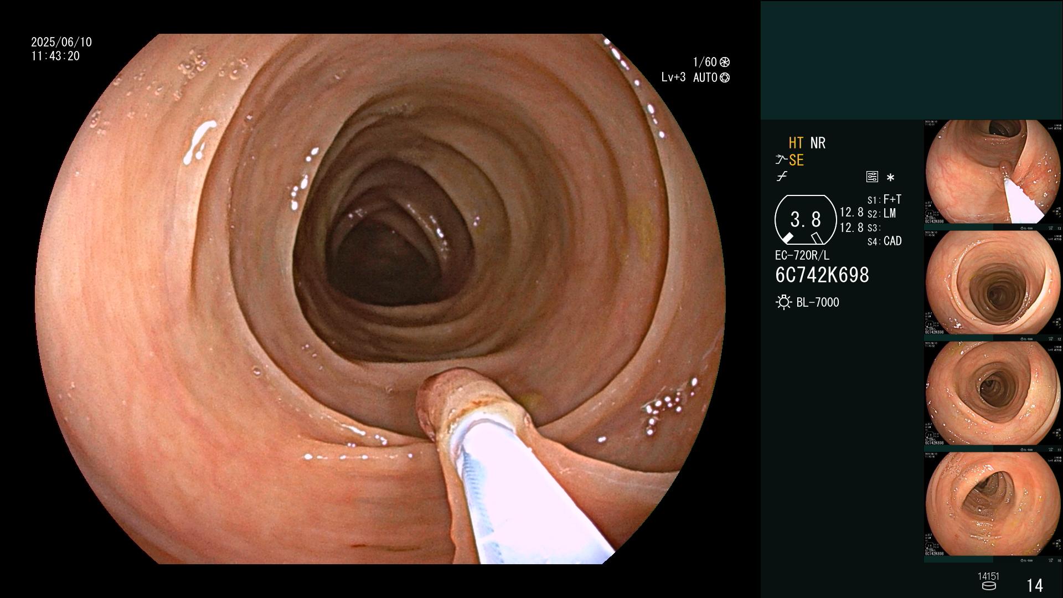Click the S1: F+T switch assignment
The image size is (1063, 598).
[884, 199]
